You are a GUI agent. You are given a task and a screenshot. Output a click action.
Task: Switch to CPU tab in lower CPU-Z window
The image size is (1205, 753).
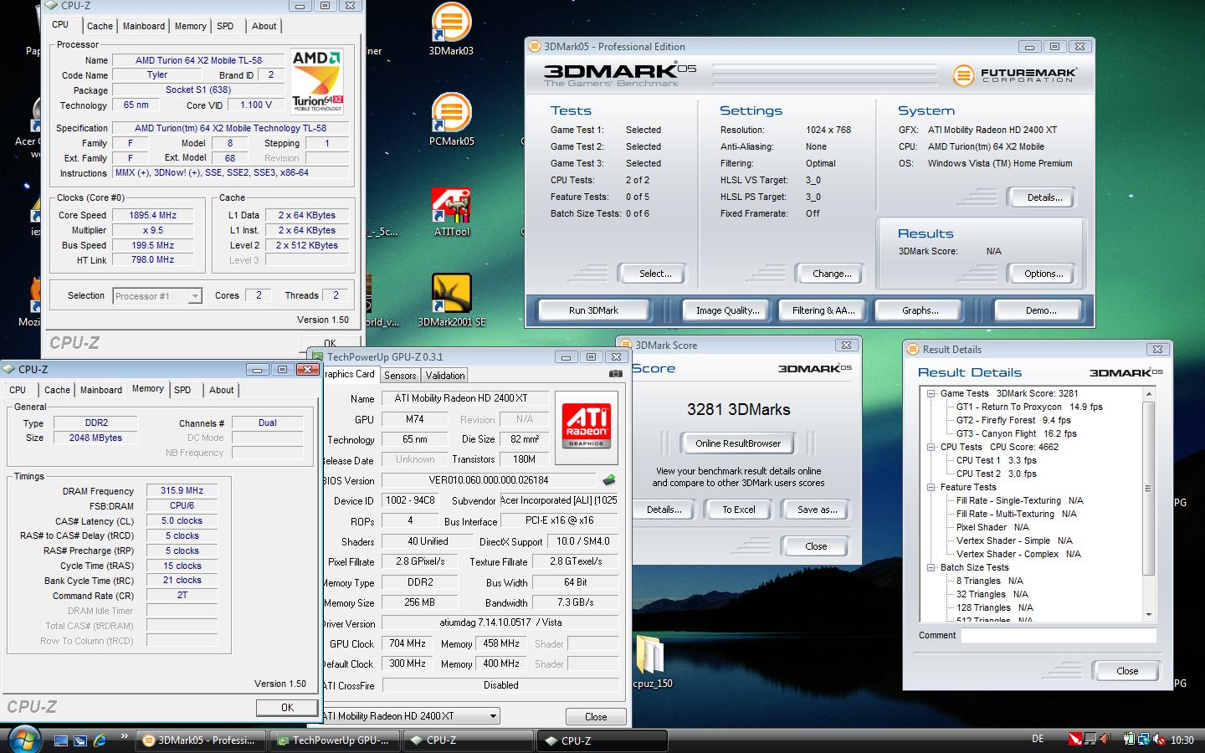[18, 390]
